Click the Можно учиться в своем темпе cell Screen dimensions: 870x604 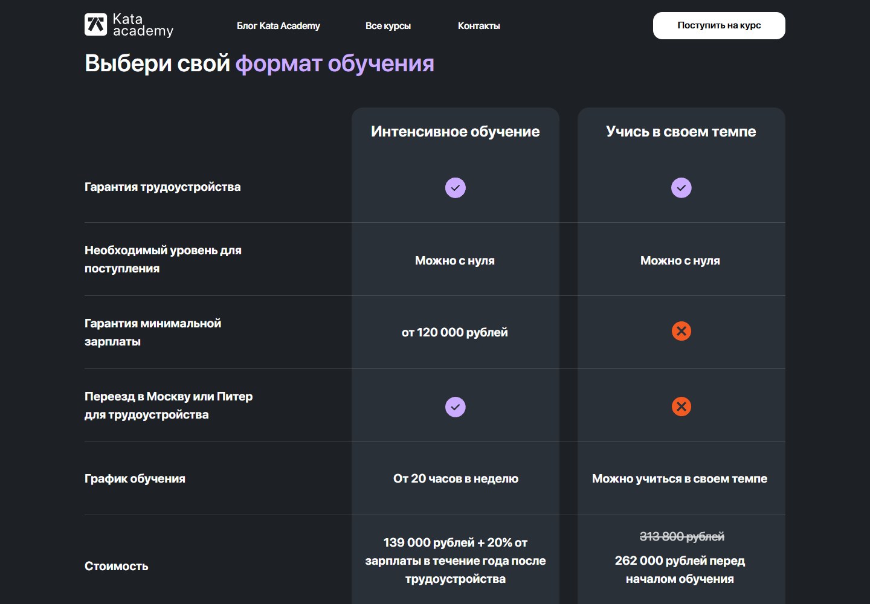[x=680, y=479]
